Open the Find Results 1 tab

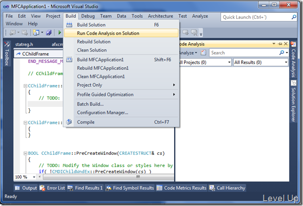pos(85,188)
